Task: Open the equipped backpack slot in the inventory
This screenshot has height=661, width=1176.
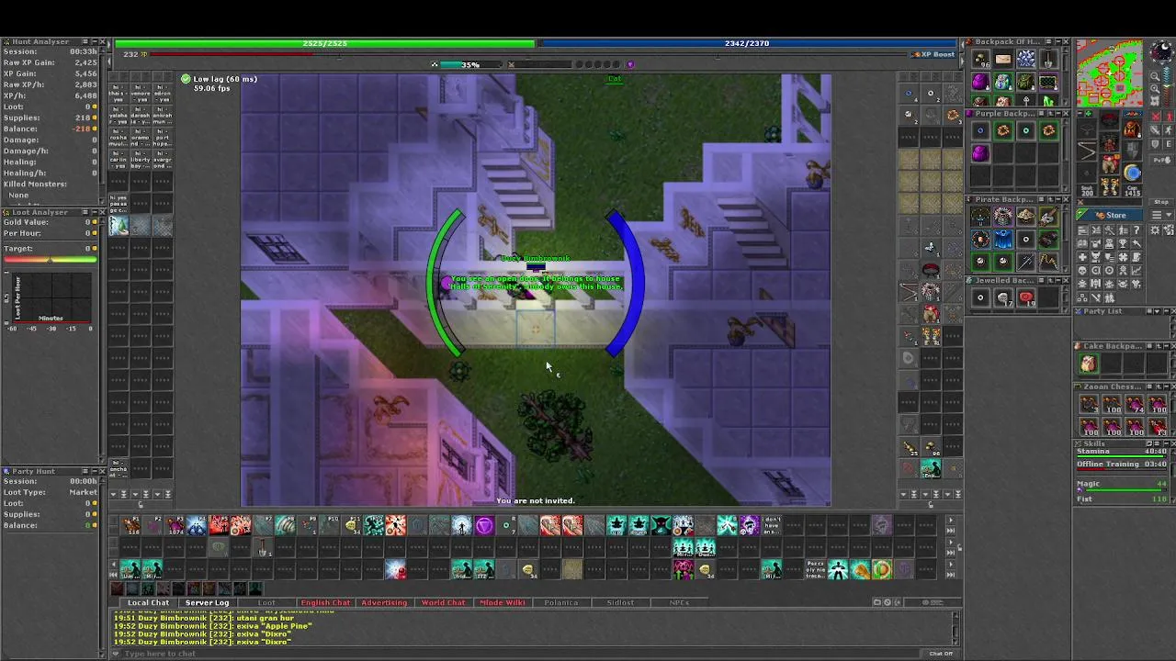Action: coord(1132,129)
